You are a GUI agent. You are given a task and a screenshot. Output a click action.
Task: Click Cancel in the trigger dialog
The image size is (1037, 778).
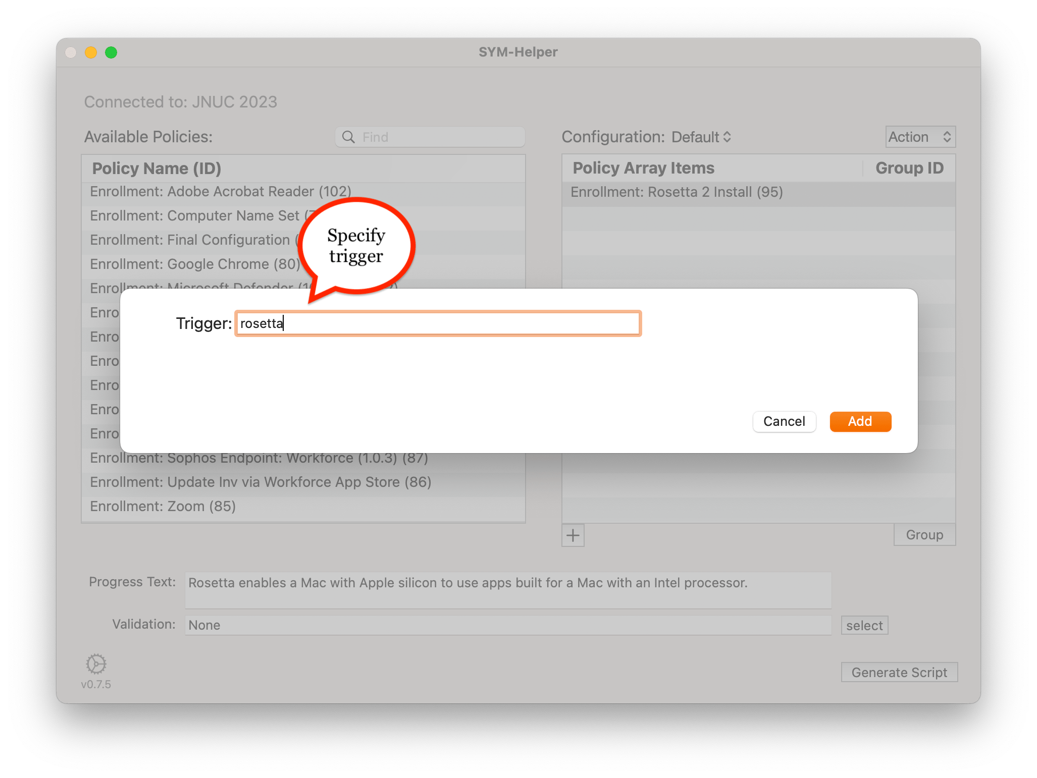point(784,421)
